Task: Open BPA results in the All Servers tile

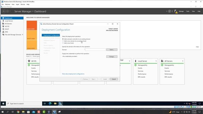Action: 168,77
